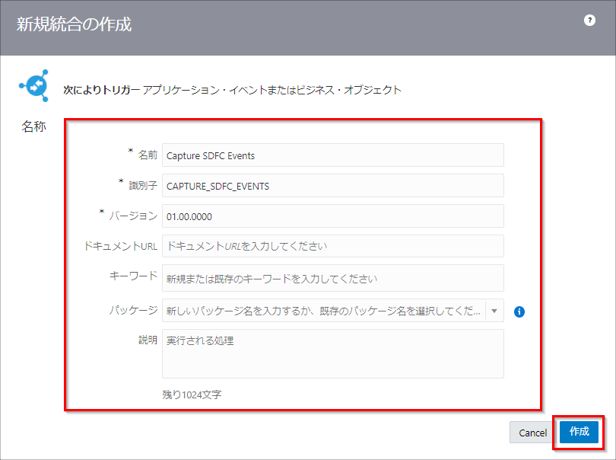Click the 名称 section label
Image resolution: width=616 pixels, height=460 pixels.
33,127
